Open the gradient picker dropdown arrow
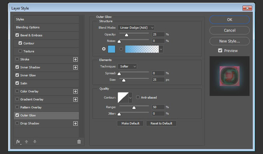The width and height of the screenshot is (263, 154). 161,49
